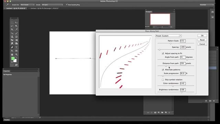The image size is (220, 124).
Task: Open the Essentials workspace switcher
Action: point(207,5)
